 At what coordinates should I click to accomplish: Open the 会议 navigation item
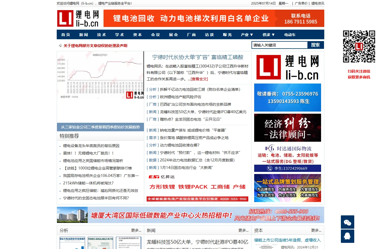pos(155,35)
